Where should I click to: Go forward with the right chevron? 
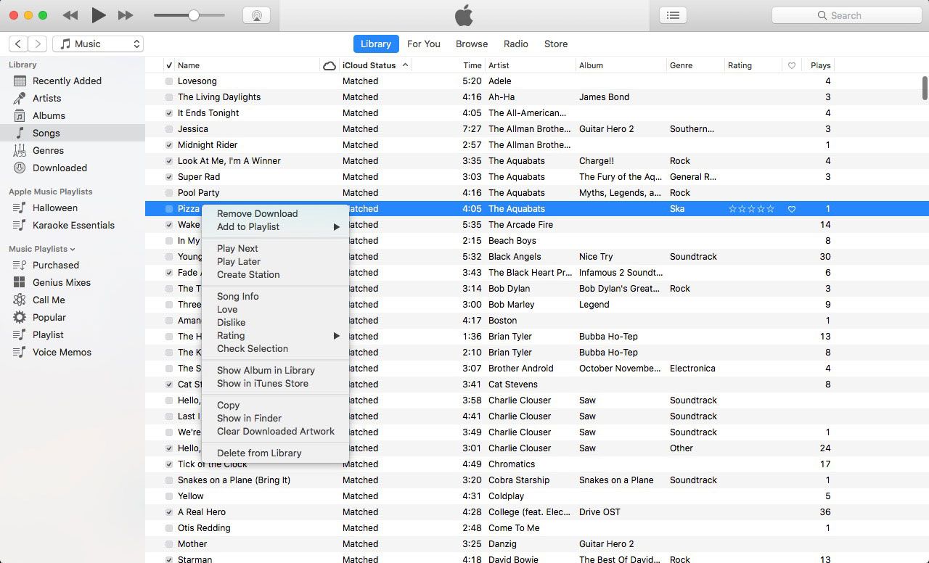[x=38, y=44]
